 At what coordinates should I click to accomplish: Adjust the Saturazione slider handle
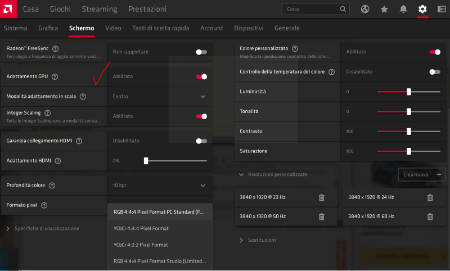(409, 151)
